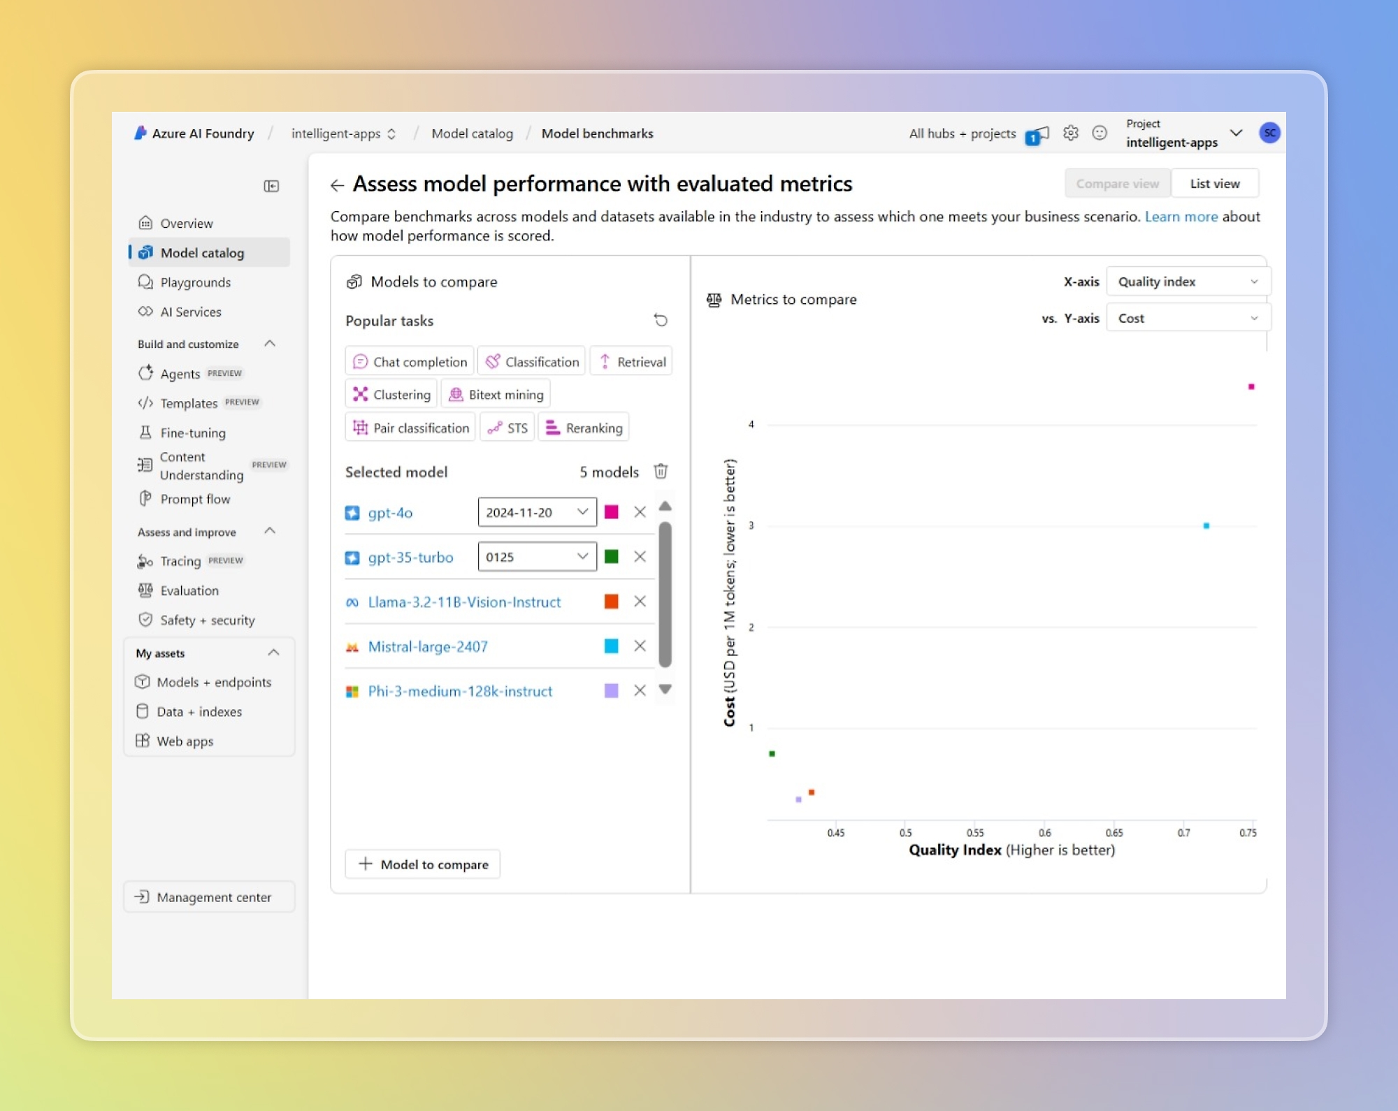Open intelligent-apps project switcher breadcrumb
The width and height of the screenshot is (1398, 1111).
point(344,133)
